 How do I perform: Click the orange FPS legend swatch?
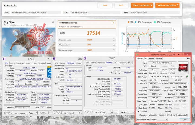coord(128,22)
